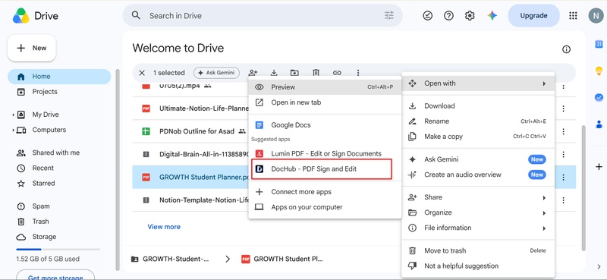The image size is (607, 280).
Task: Open Contacts side panel icon
Action: 599,124
